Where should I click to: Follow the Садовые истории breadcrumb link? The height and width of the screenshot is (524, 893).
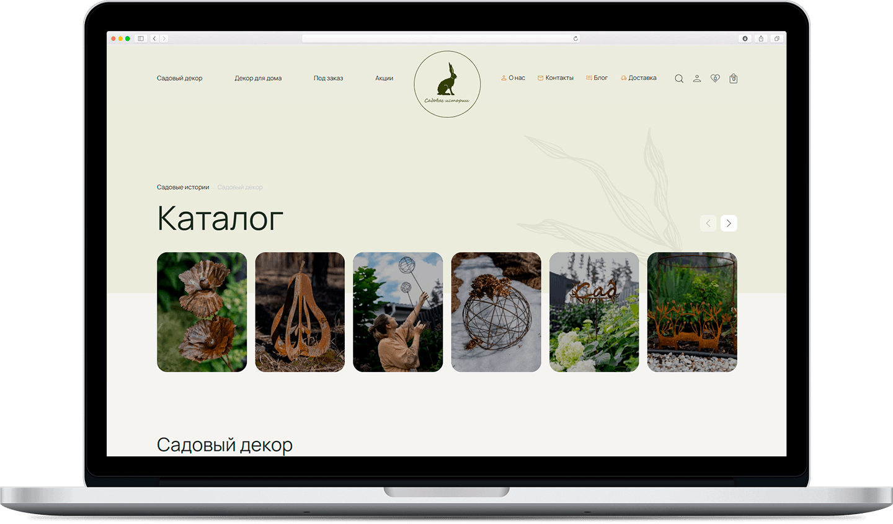(x=182, y=187)
